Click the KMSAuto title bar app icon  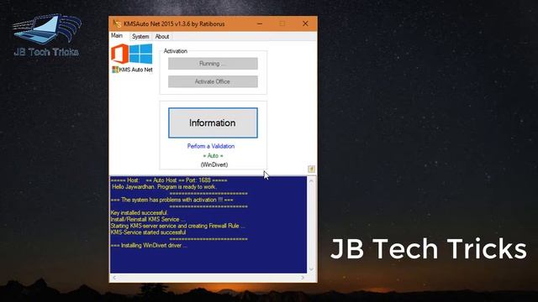pos(117,24)
